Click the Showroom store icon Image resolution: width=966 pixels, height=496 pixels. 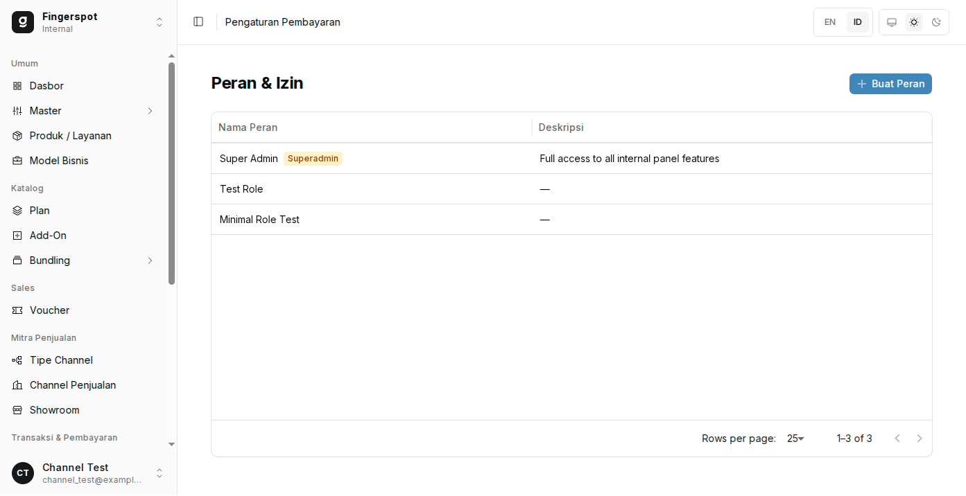click(17, 410)
